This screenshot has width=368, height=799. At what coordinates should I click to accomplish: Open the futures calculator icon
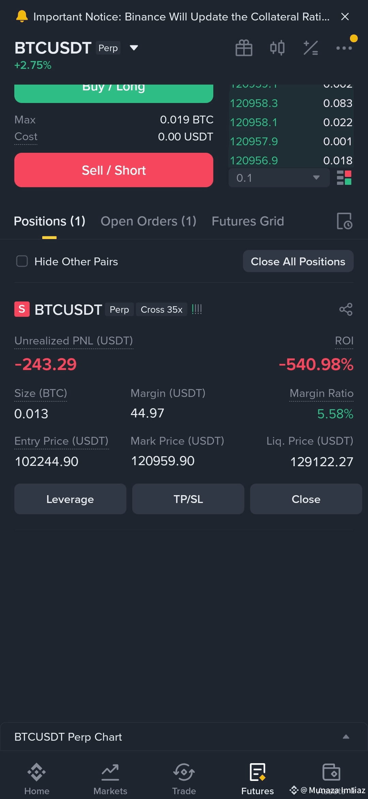pos(310,48)
